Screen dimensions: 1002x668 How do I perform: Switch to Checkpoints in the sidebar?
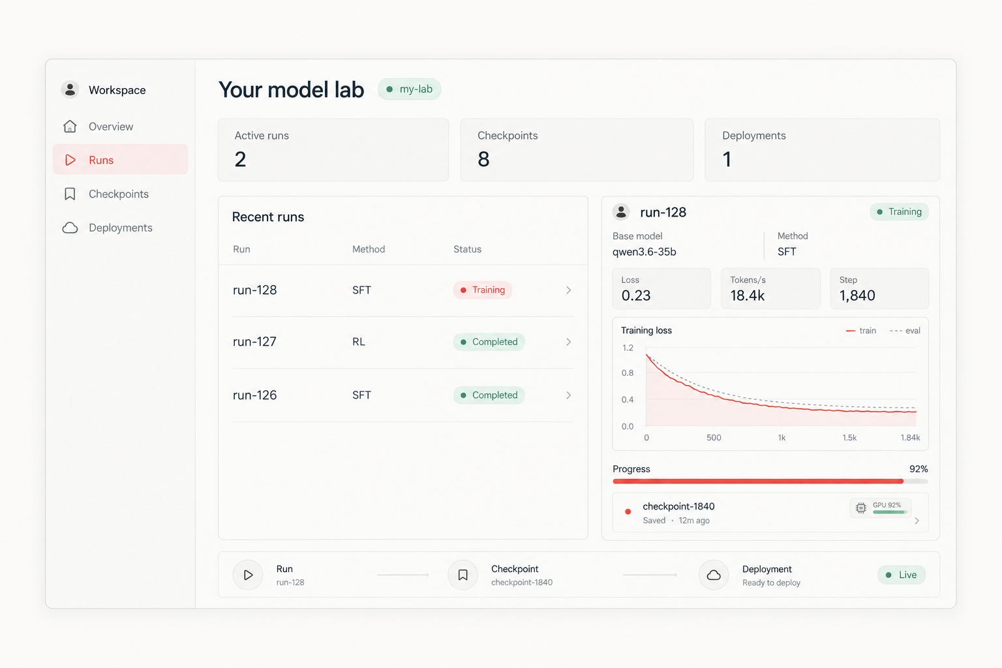pyautogui.click(x=121, y=194)
